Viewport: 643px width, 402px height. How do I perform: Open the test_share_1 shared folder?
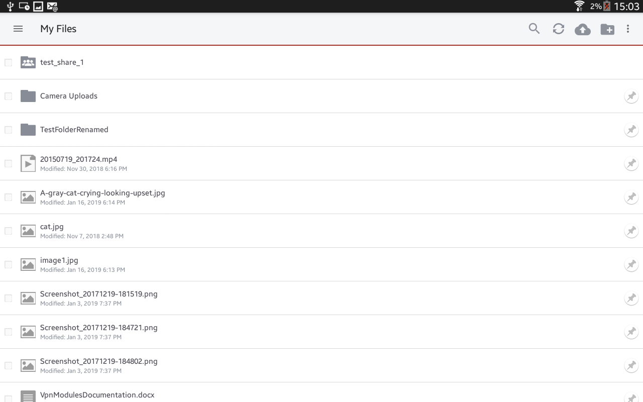click(x=62, y=62)
